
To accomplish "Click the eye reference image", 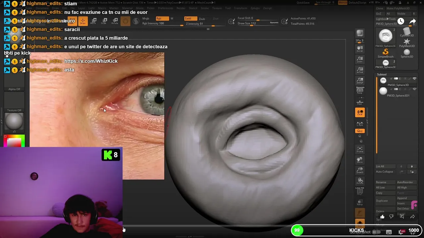I will pyautogui.click(x=97, y=116).
